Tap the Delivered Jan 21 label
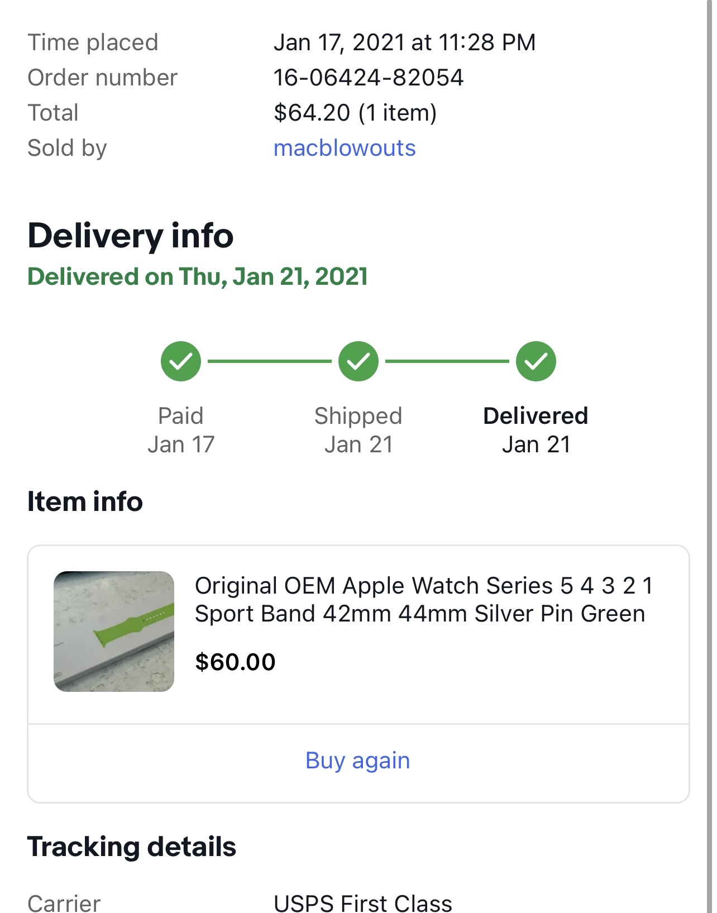 536,430
